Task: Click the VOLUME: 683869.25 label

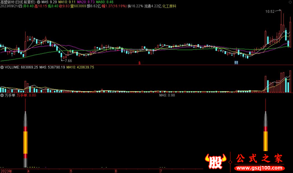Action: (x=21, y=67)
